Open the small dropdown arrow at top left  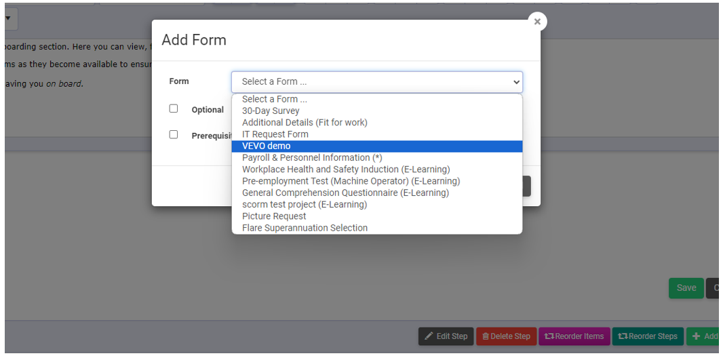[8, 18]
